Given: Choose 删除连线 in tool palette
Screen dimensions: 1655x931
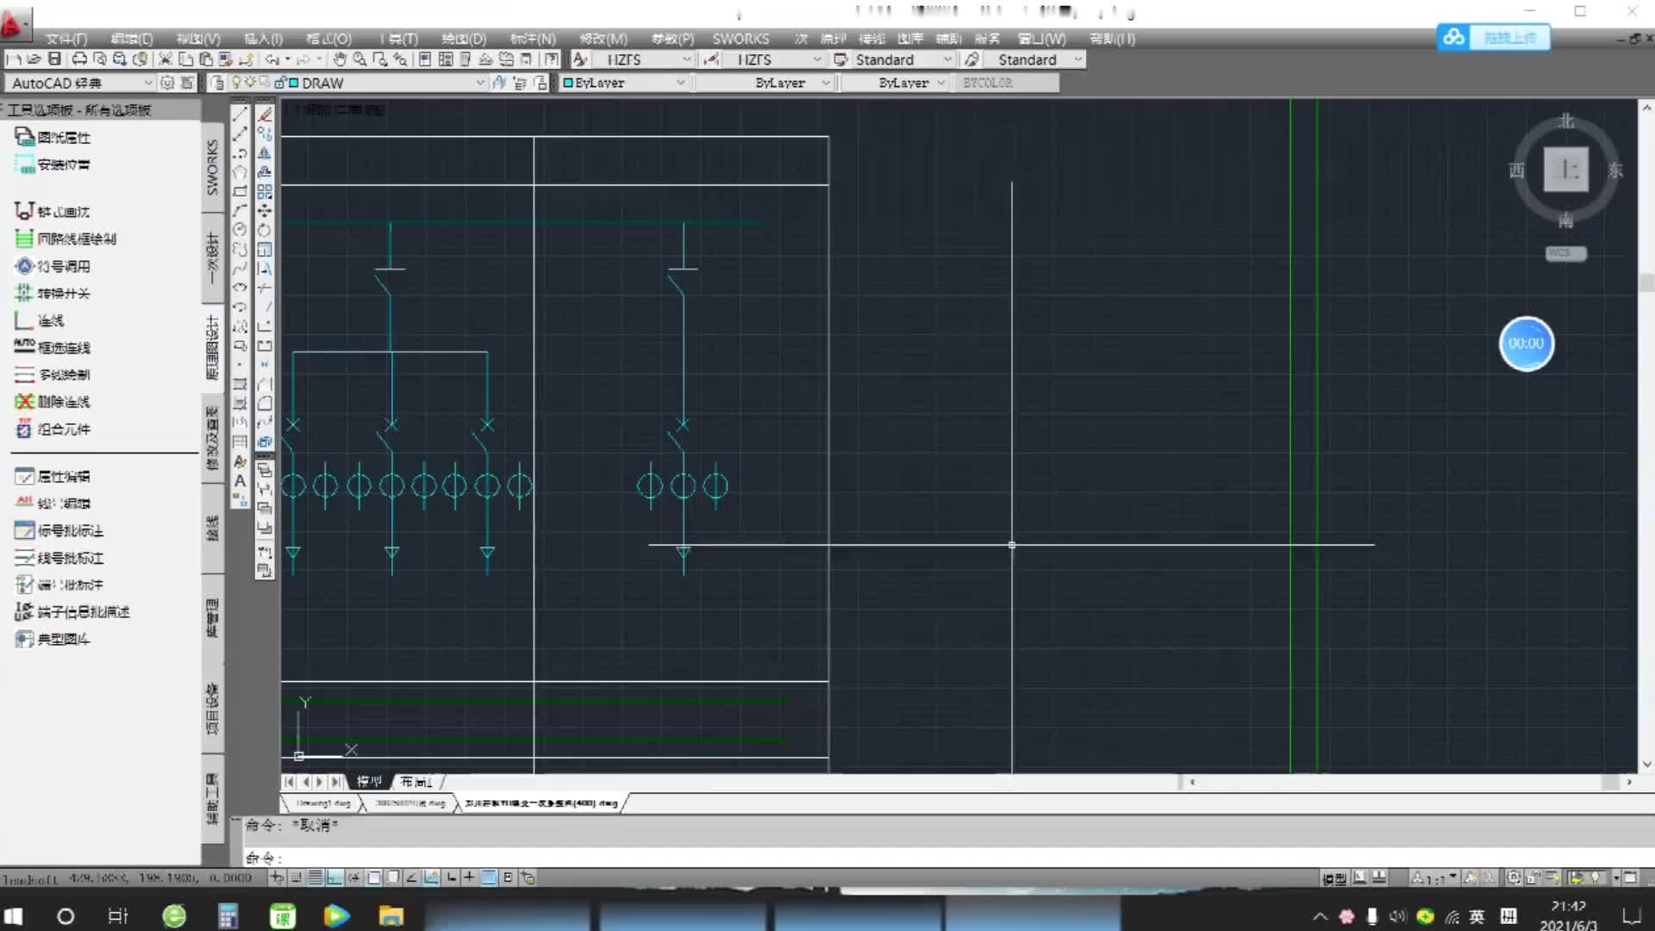Looking at the screenshot, I should (x=53, y=402).
